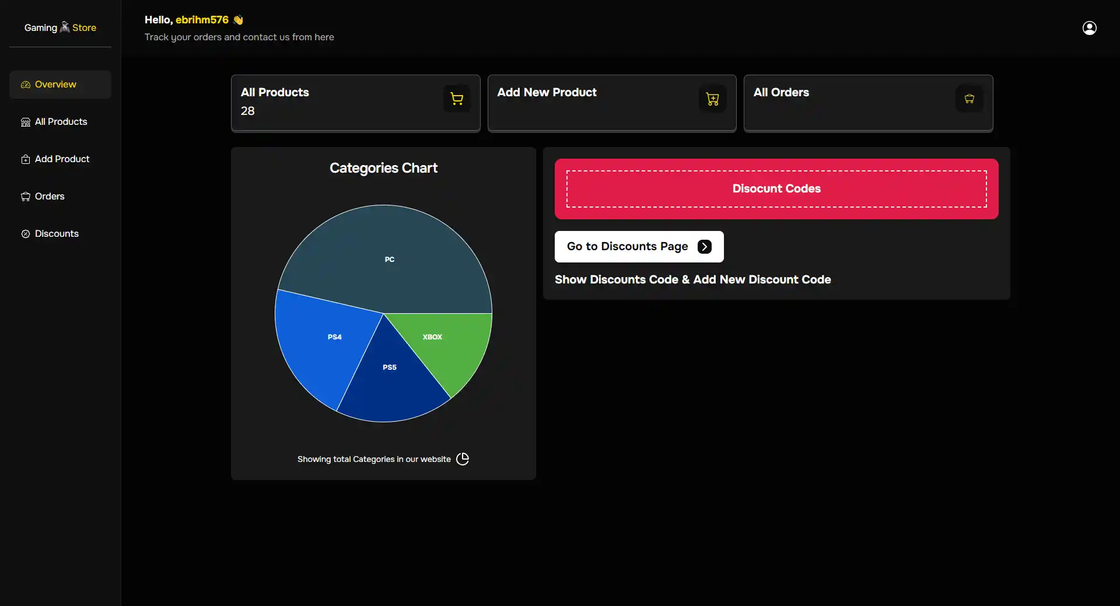Click the Discounts percent icon in sidebar
Viewport: 1120px width, 606px height.
click(x=26, y=234)
